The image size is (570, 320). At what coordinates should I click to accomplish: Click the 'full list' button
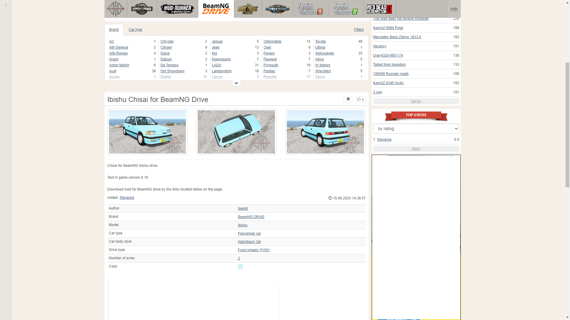(x=416, y=101)
